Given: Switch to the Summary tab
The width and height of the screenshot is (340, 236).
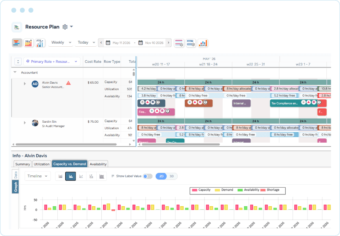Looking at the screenshot, I should click(x=22, y=164).
